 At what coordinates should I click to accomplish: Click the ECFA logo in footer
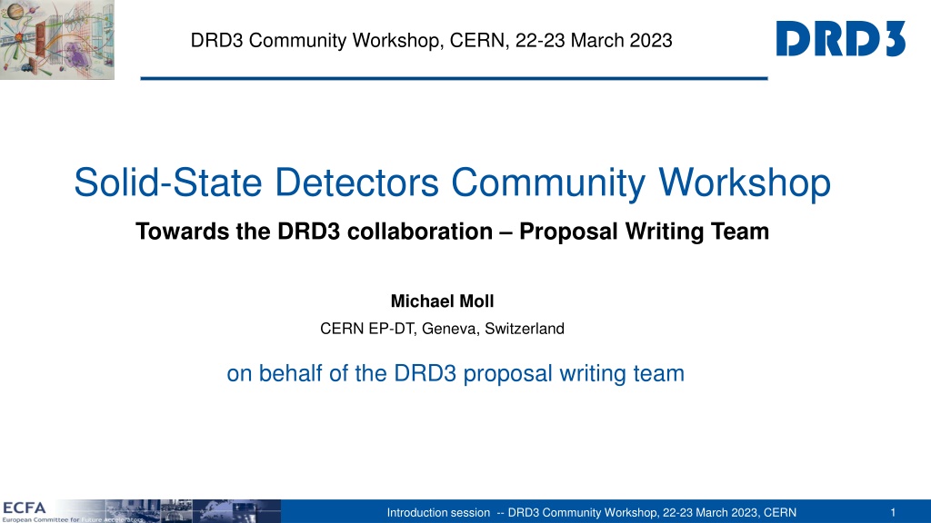pos(25,508)
